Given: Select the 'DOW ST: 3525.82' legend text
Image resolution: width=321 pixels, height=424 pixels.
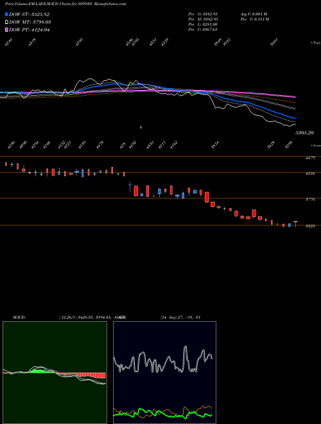Looking at the screenshot, I should coord(29,14).
